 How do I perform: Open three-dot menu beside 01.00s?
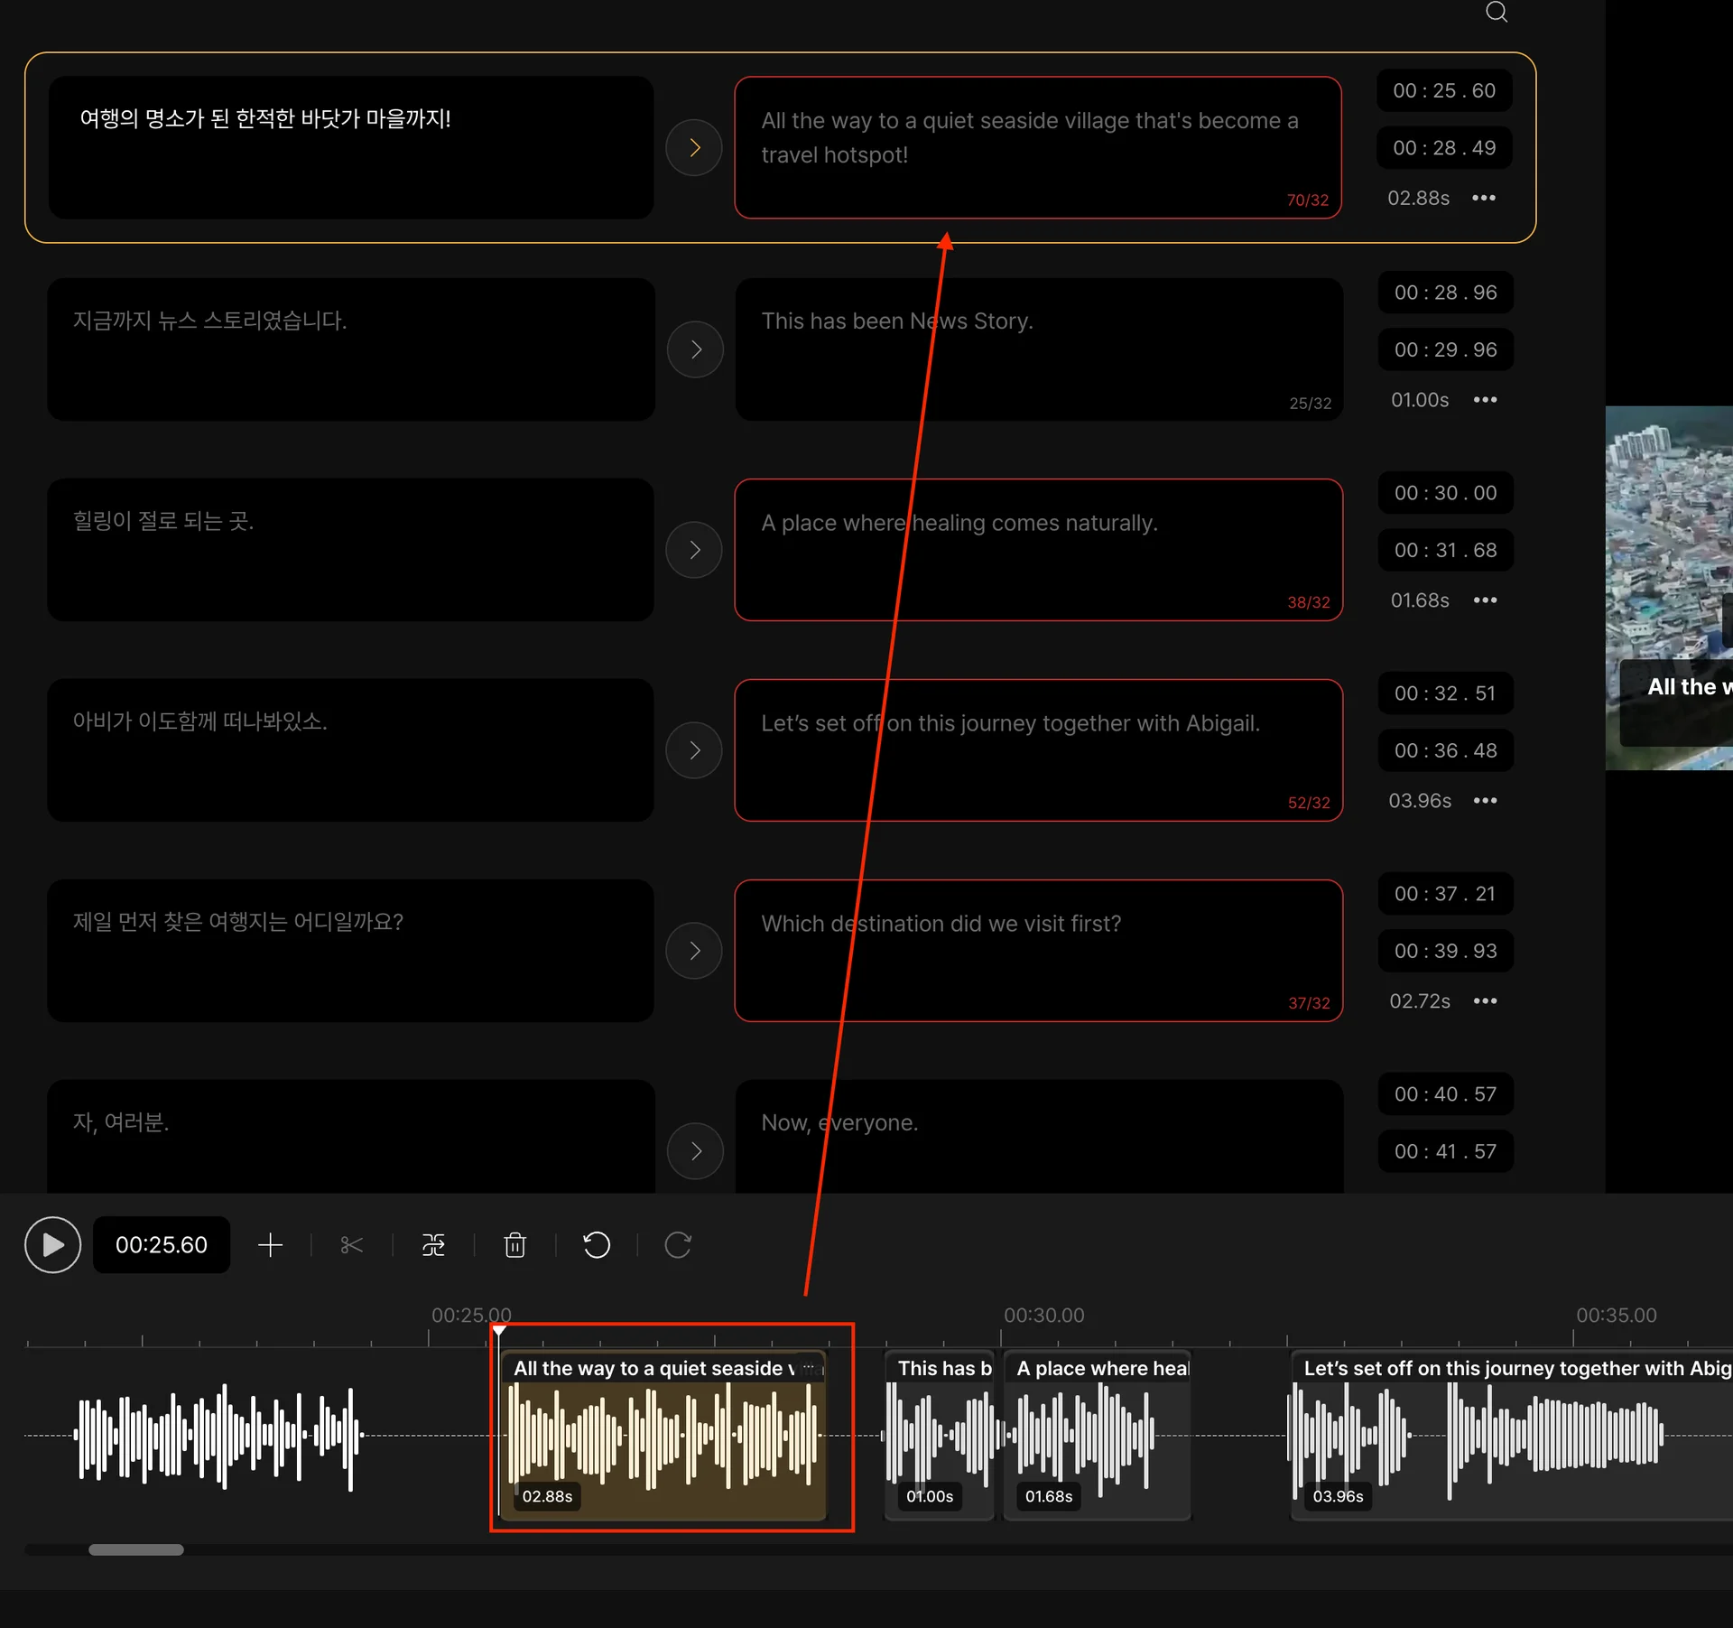click(1485, 399)
